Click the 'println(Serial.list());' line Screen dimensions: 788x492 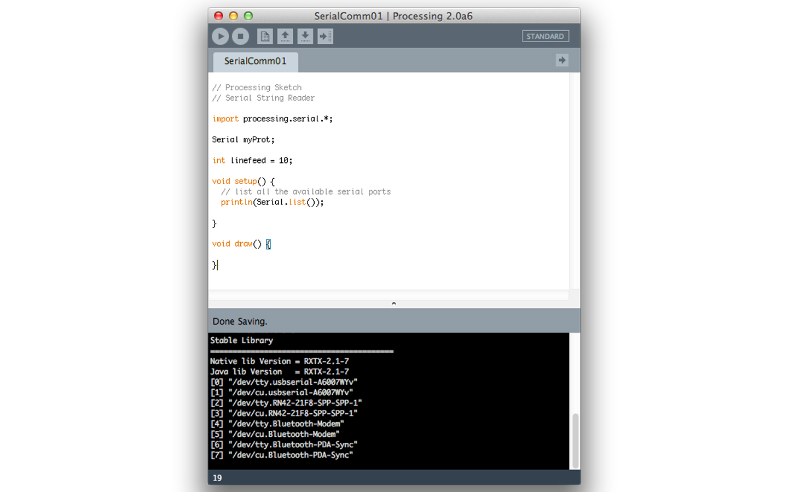[x=273, y=202]
